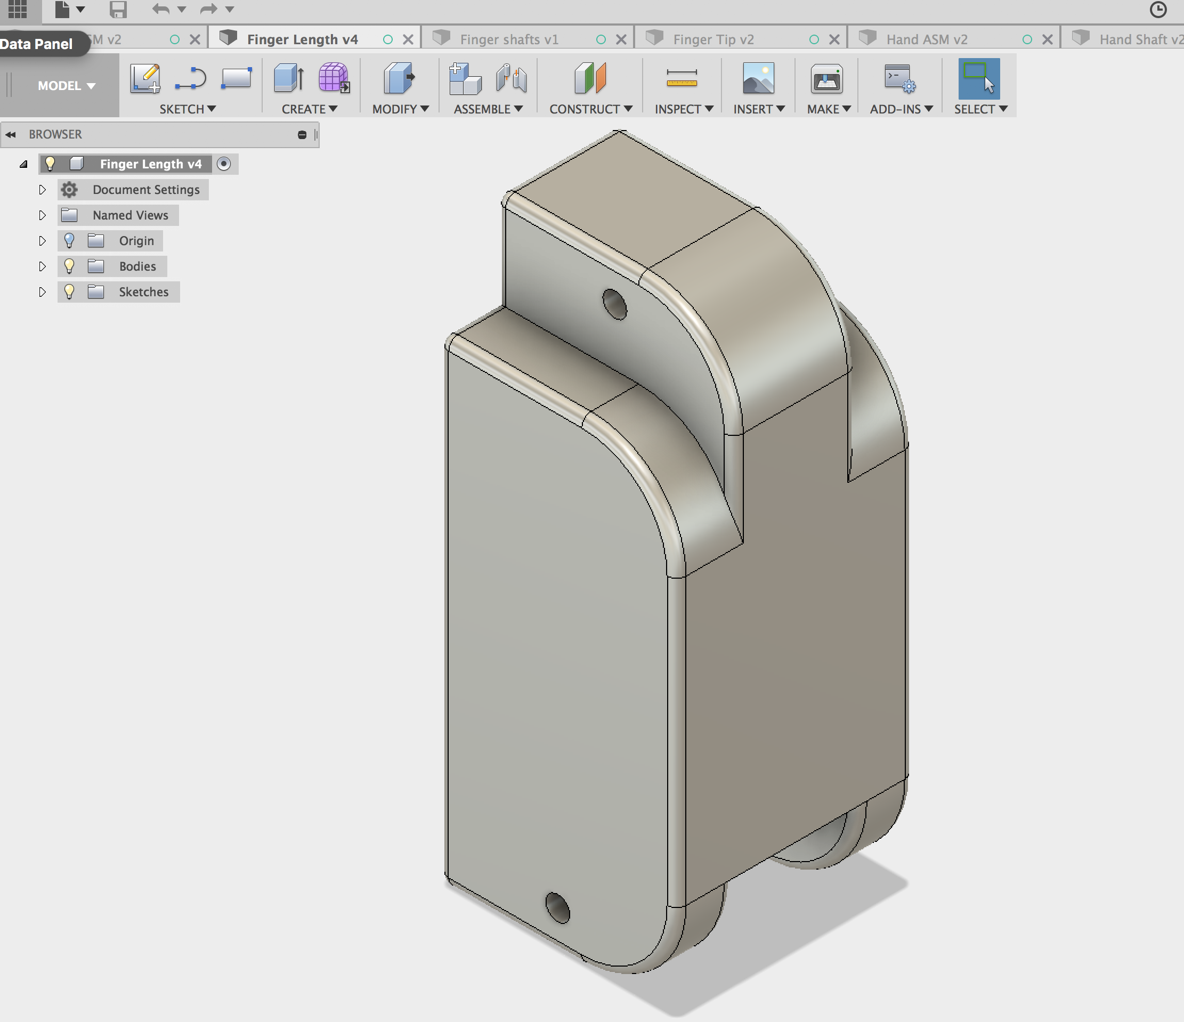Click the Undo arrow
Screen dimensions: 1184x1022
(161, 9)
